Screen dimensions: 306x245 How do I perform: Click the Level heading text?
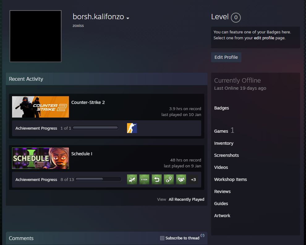coord(220,17)
